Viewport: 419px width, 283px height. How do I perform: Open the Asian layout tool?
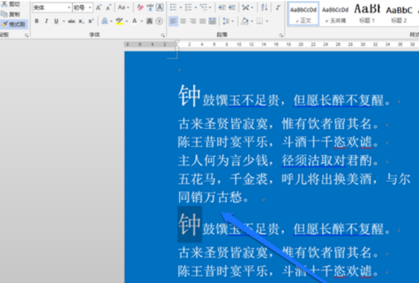click(x=245, y=7)
